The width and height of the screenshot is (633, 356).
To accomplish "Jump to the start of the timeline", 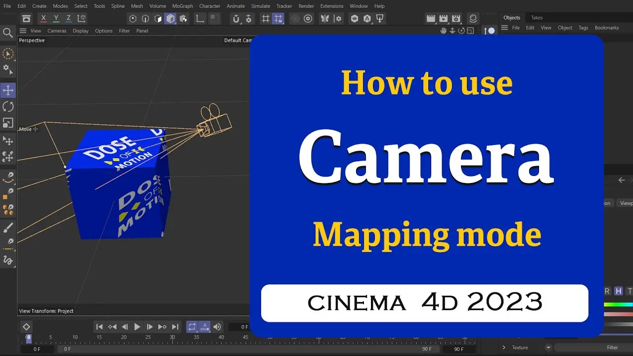I will click(99, 327).
